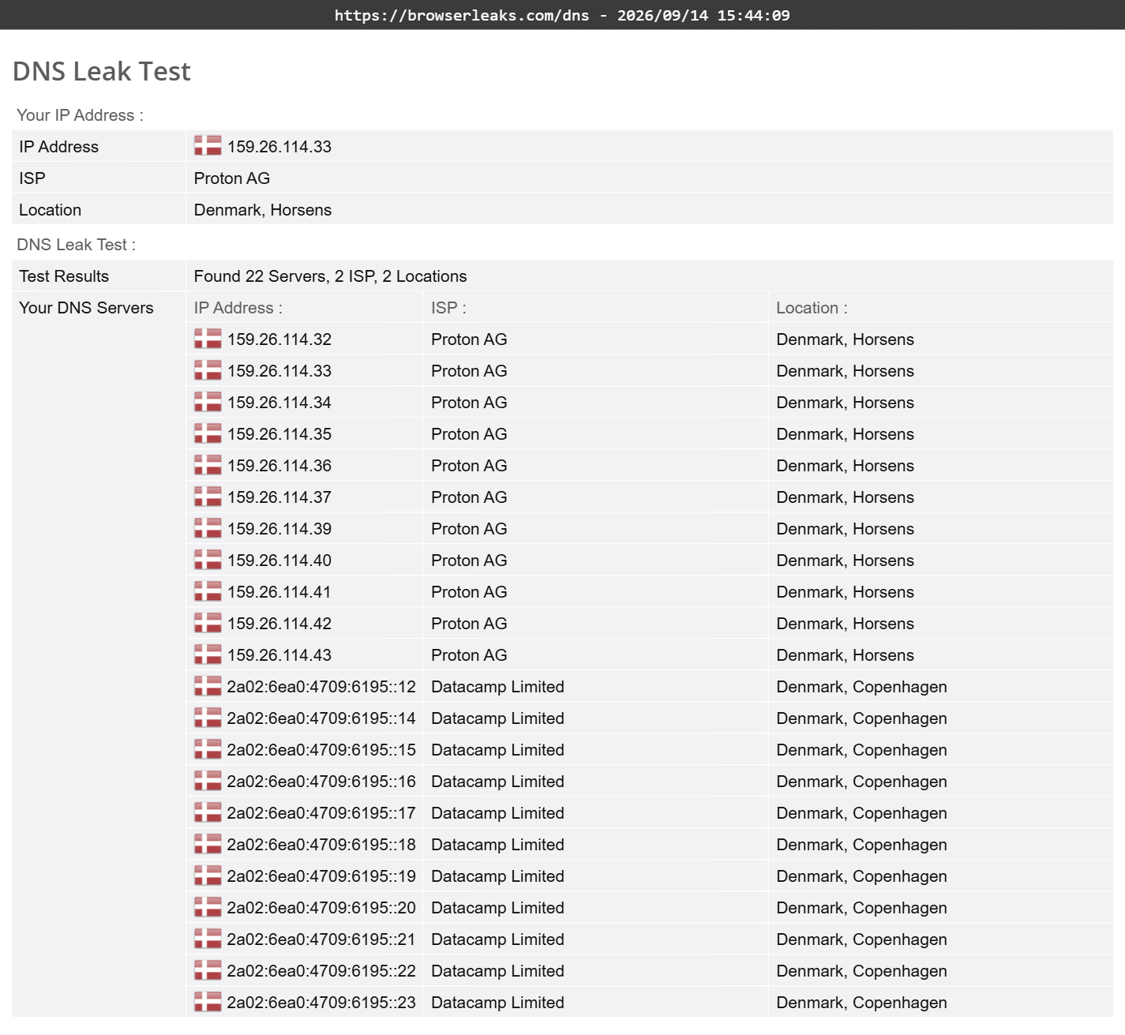1125x1035 pixels.
Task: Click the address 2a02:6ea0:4709:6195::17
Action: click(321, 813)
